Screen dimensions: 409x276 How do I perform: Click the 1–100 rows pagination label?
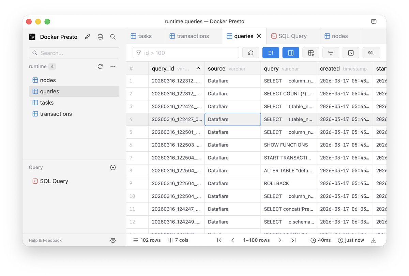[256, 240]
